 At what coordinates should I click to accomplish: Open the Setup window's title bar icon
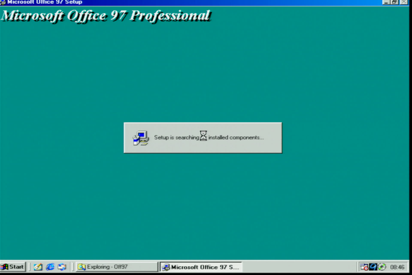pyautogui.click(x=3, y=2)
